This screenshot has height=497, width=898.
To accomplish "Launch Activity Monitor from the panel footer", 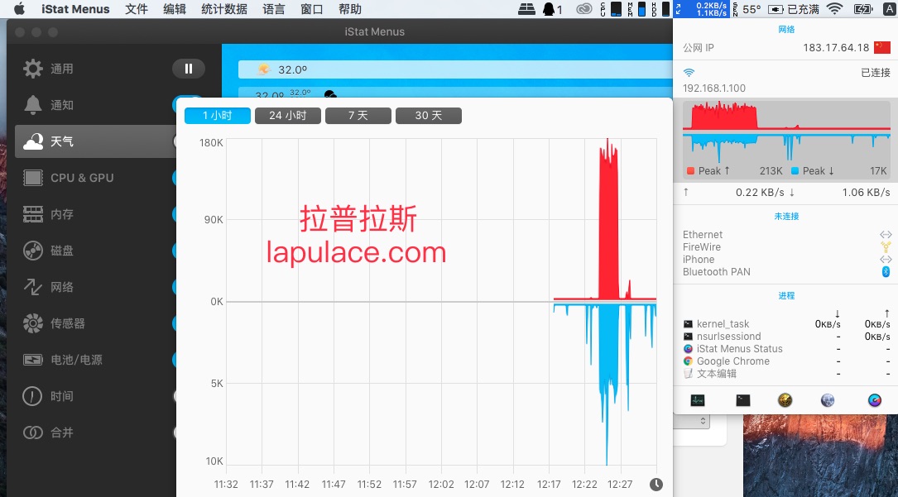I will click(698, 400).
